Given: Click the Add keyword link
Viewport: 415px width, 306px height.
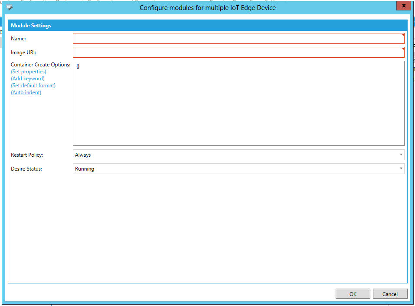Looking at the screenshot, I should click(28, 79).
